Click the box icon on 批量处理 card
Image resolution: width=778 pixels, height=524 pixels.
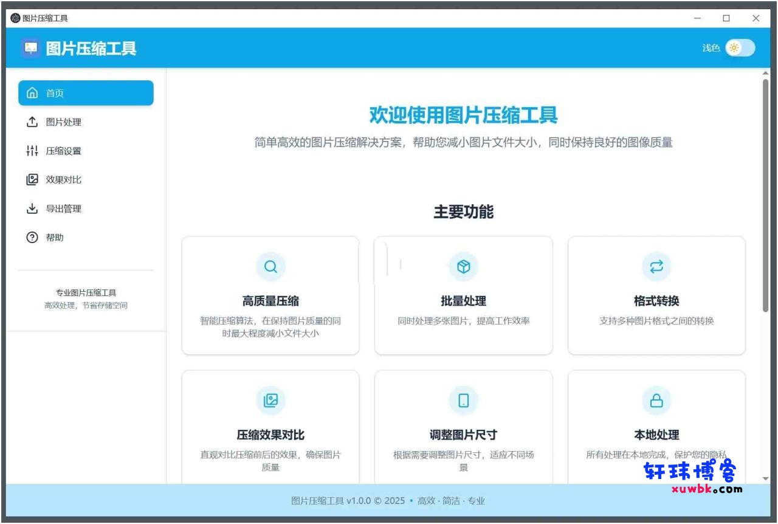tap(464, 266)
